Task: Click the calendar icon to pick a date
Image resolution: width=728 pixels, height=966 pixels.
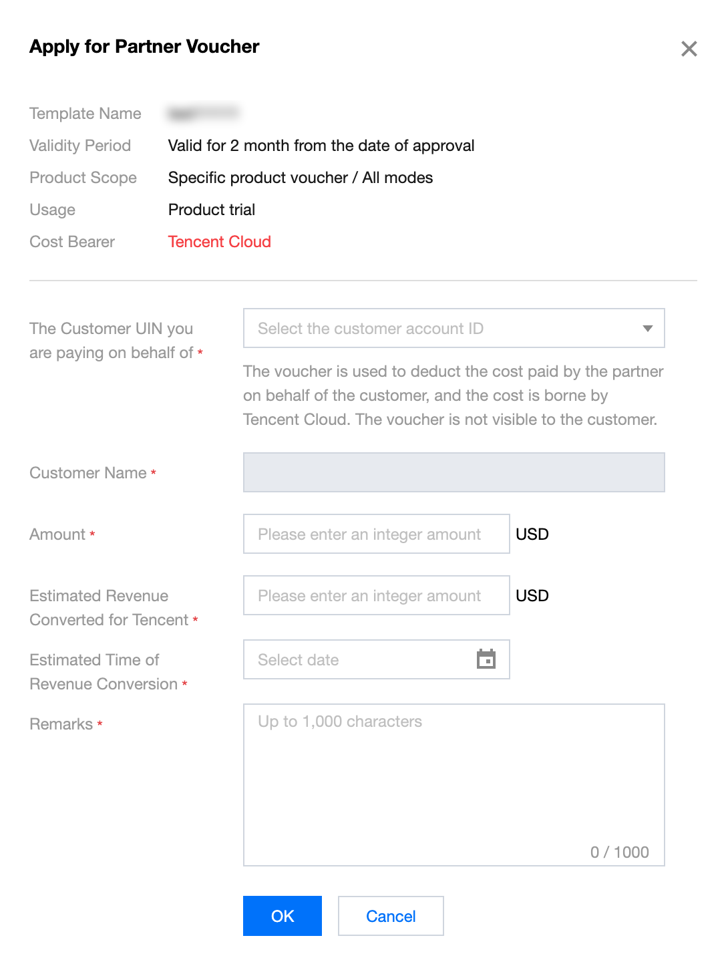Action: point(487,659)
